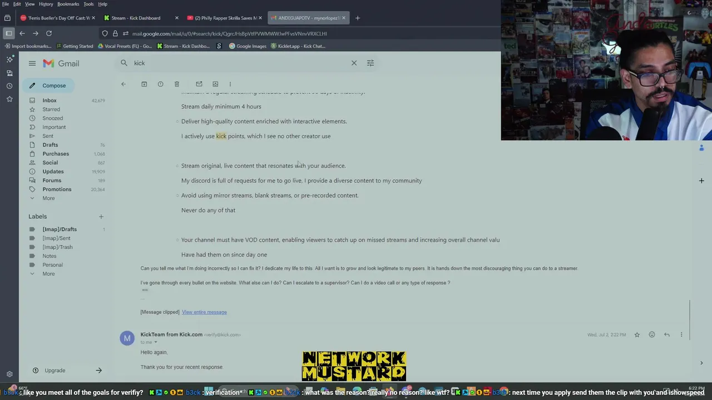Reply to the KickTeam message
The width and height of the screenshot is (712, 400).
coord(667,334)
